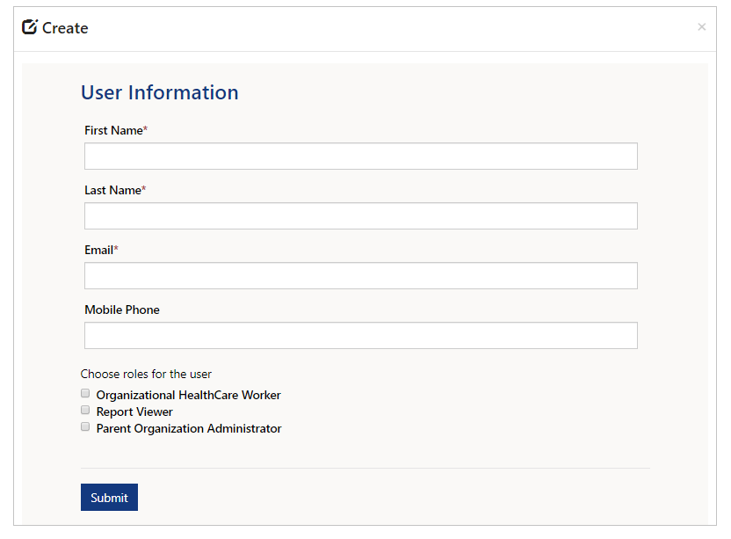Select the Mobile Phone input field
This screenshot has height=539, width=731.
361,335
